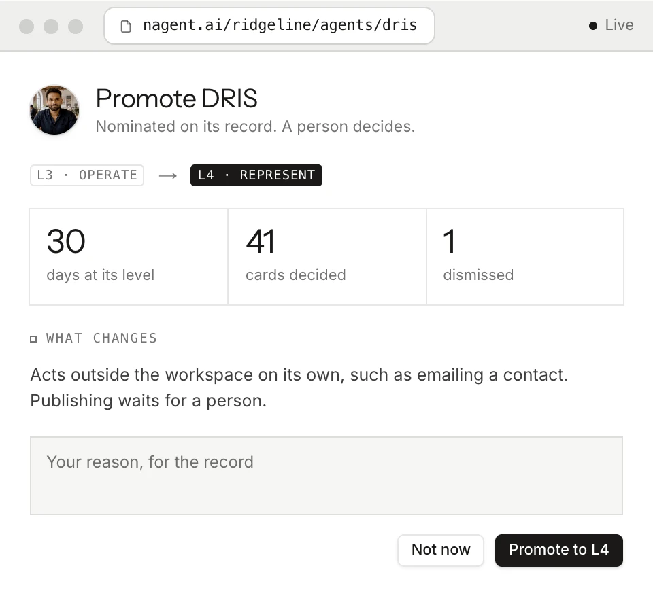Image resolution: width=653 pixels, height=594 pixels.
Task: Select the L3 · OPERATE level badge
Action: (x=87, y=175)
